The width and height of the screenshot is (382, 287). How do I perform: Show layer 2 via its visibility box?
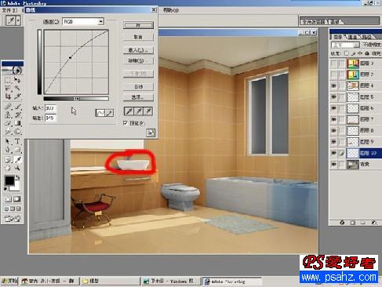(334, 74)
